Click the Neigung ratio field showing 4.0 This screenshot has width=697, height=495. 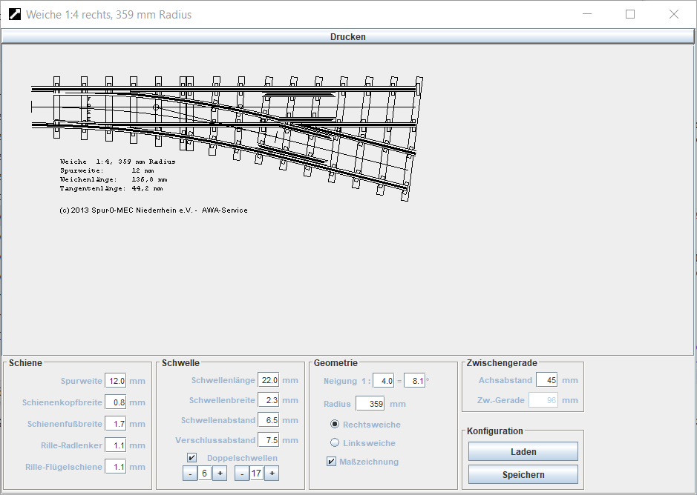[x=383, y=381]
